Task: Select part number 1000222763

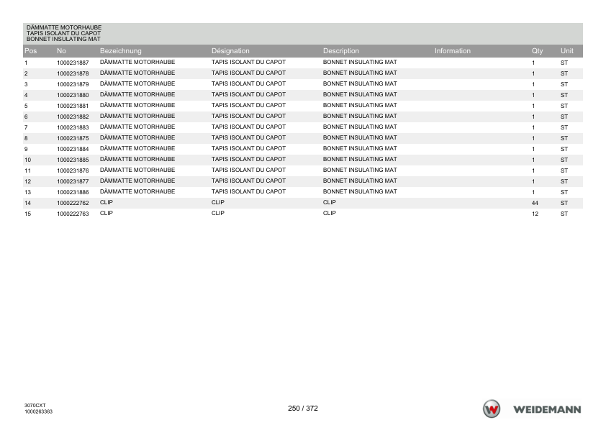Action: (x=73, y=214)
